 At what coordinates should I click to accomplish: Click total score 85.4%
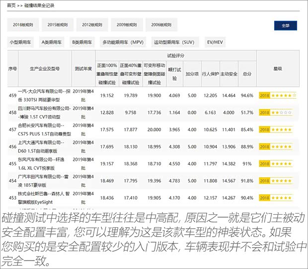pyautogui.click(x=247, y=130)
